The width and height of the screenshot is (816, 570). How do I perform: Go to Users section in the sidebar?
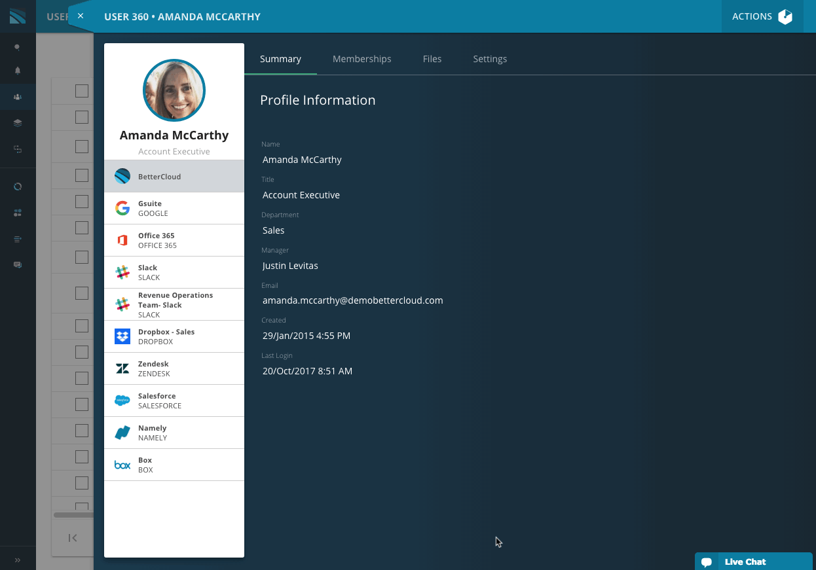pos(18,97)
